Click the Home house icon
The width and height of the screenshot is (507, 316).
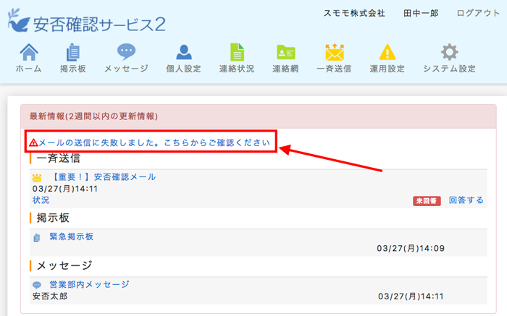[29, 52]
